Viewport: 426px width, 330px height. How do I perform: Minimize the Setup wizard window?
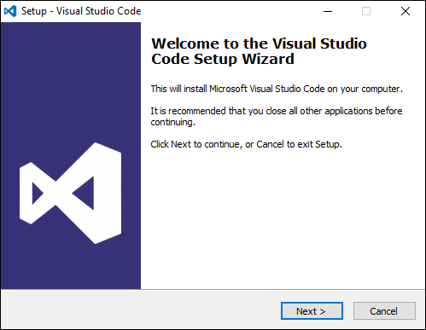click(328, 11)
